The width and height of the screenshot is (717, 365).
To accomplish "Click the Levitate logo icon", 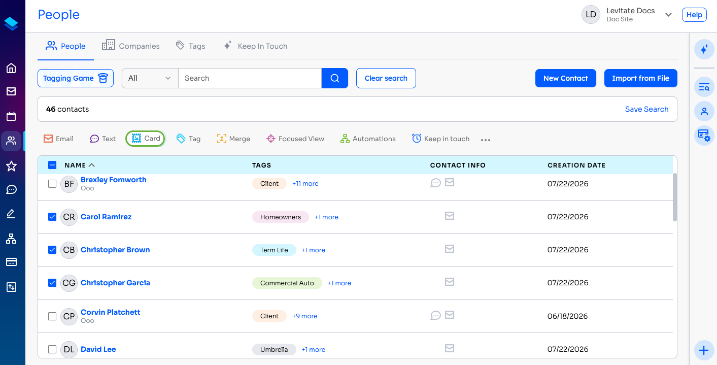I will click(x=11, y=23).
